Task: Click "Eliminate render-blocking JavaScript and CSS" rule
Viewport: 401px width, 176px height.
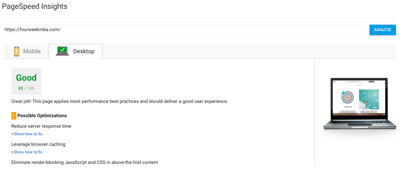Action: pyautogui.click(x=85, y=163)
